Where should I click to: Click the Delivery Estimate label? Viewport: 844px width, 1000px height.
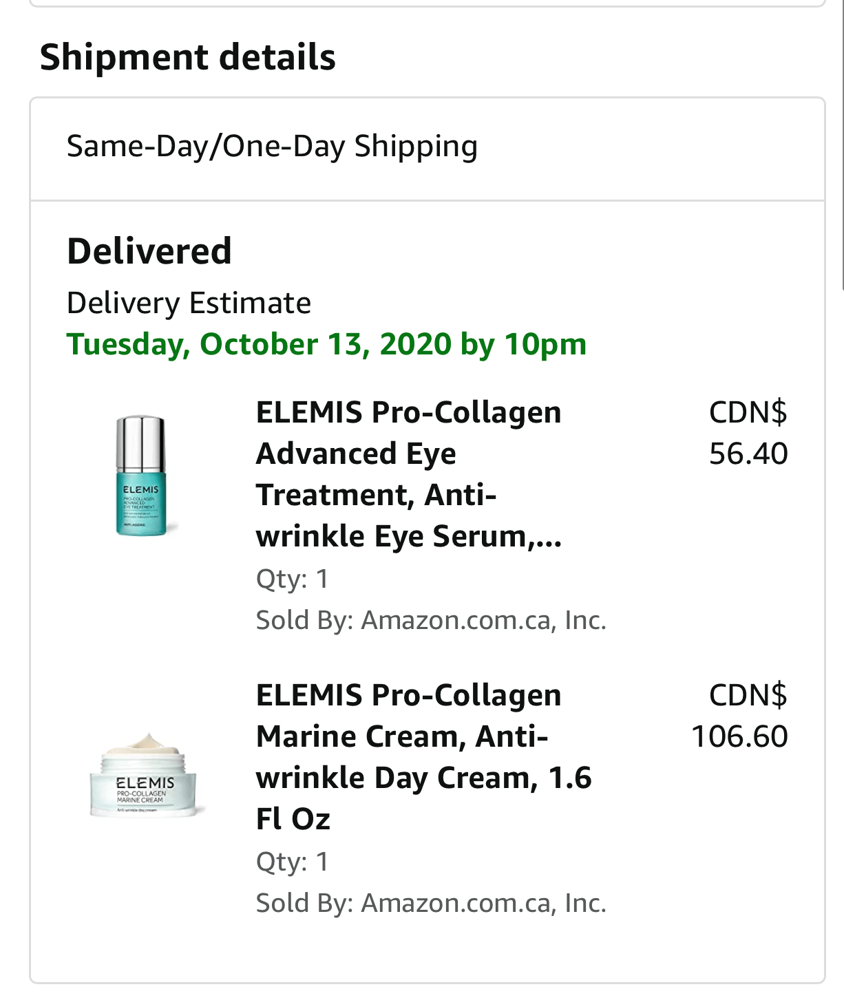(x=188, y=302)
